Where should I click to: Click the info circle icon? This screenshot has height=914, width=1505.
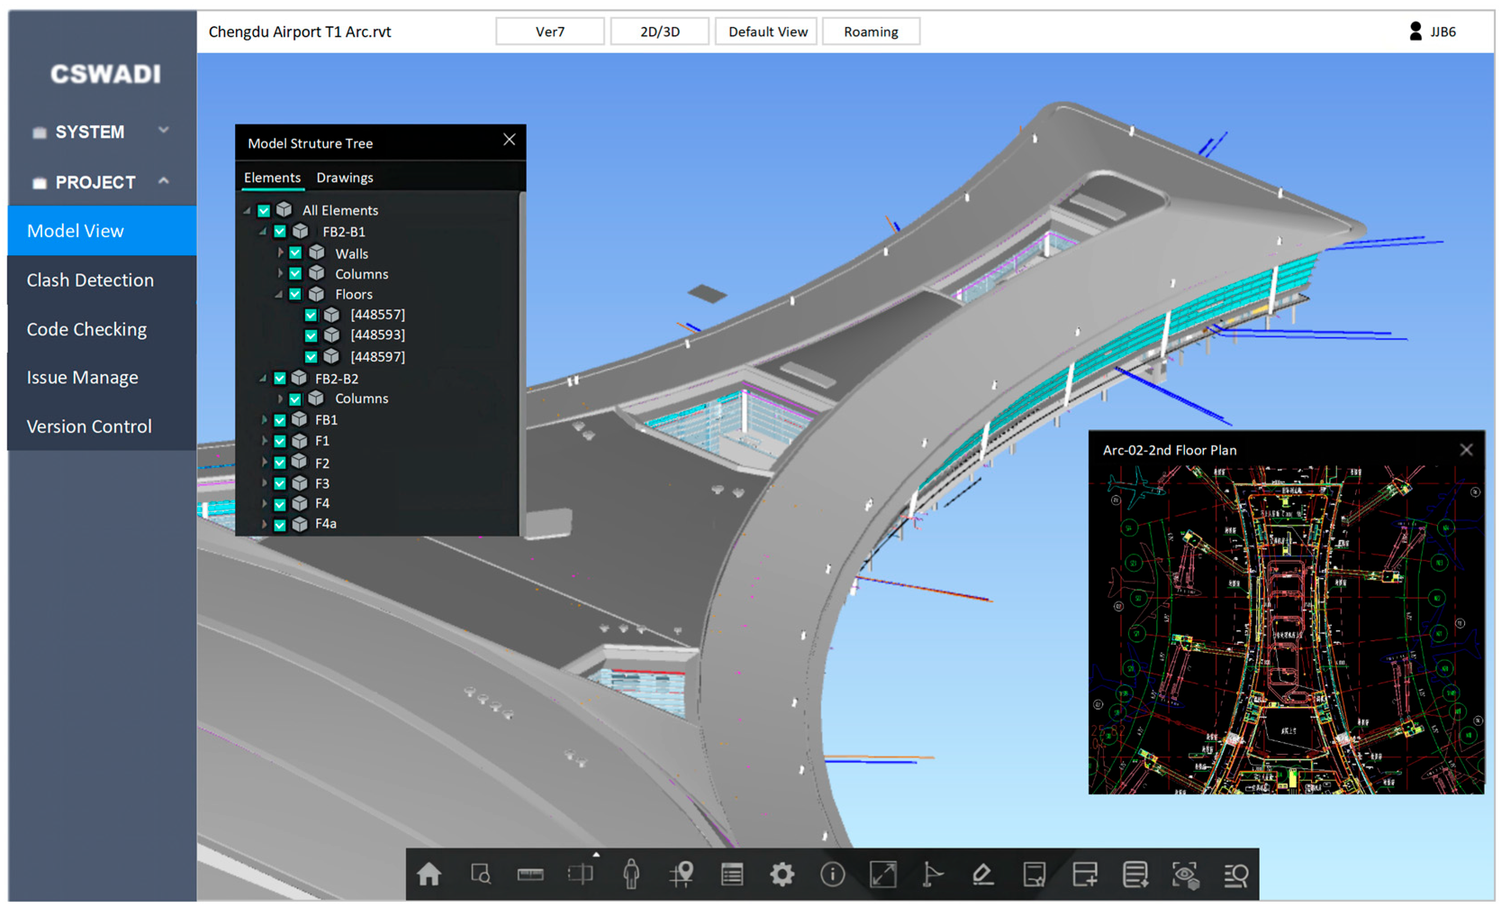point(832,874)
